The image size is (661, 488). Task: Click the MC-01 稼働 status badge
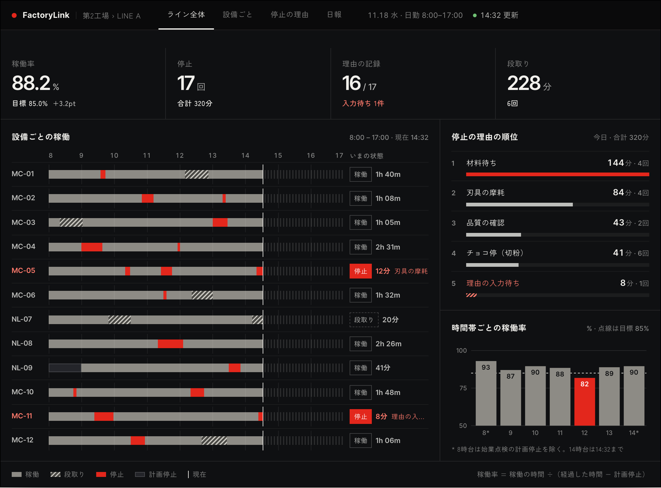[x=360, y=174]
